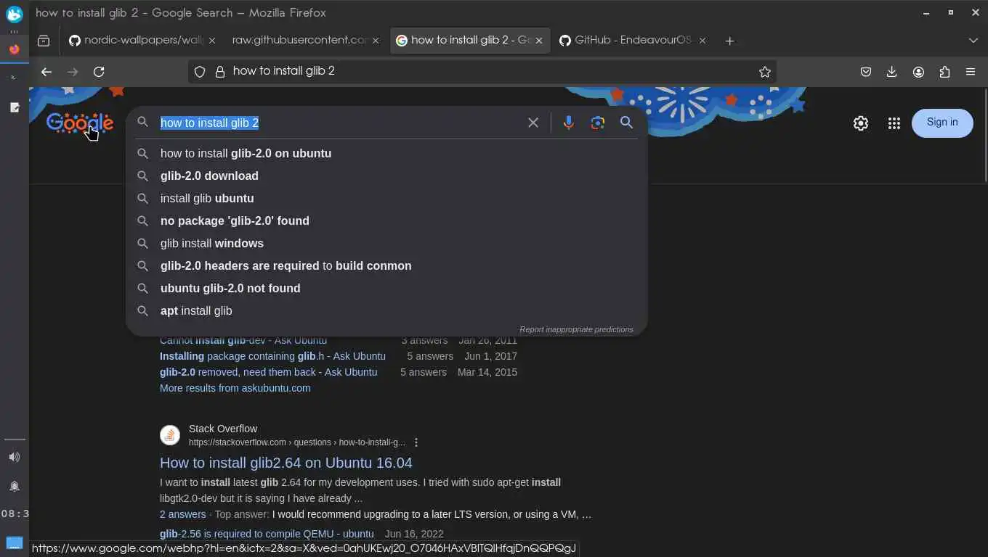
Task: Click the Firefox address bar
Action: coord(482,71)
